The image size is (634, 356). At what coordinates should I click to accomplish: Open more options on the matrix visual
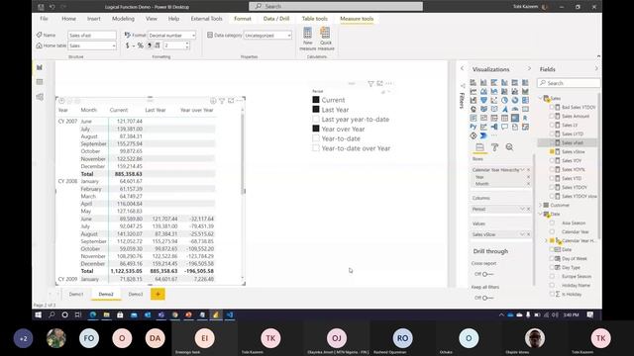240,101
